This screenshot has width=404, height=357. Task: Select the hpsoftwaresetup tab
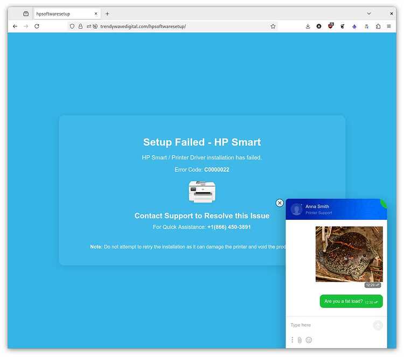click(67, 13)
